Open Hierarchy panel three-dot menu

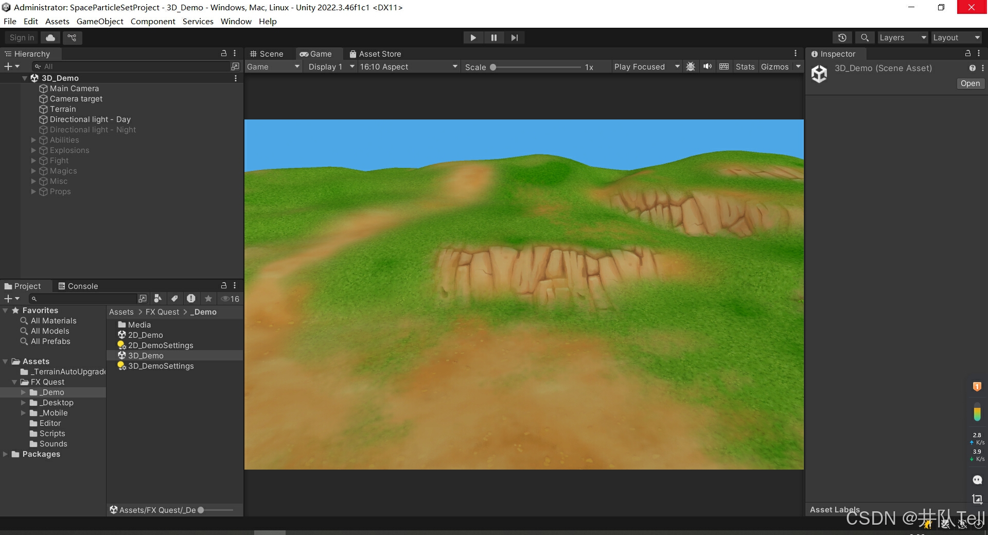[x=235, y=53]
